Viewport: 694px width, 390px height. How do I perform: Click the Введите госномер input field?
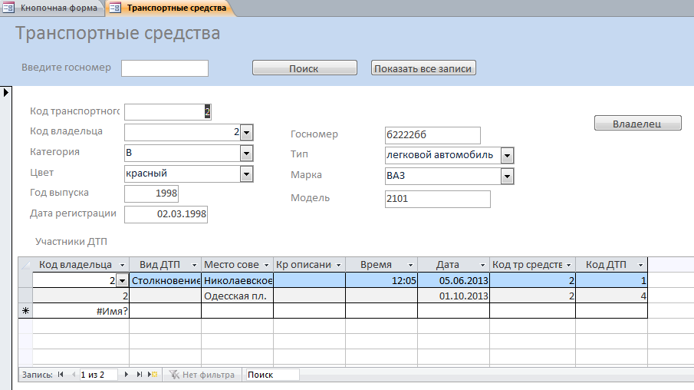[x=165, y=68]
